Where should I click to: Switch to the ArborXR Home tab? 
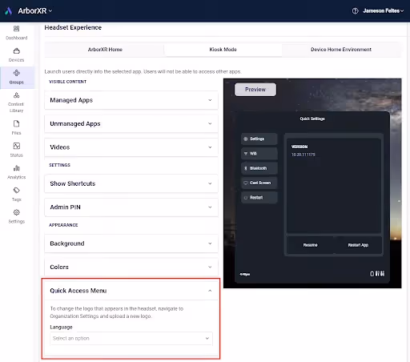[x=105, y=50]
